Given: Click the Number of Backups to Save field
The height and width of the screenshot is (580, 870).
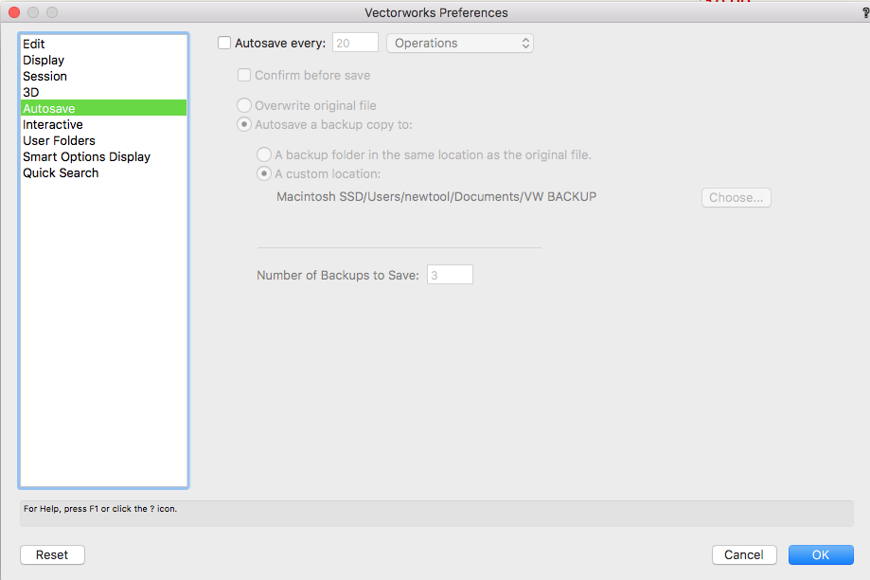Looking at the screenshot, I should (x=450, y=275).
